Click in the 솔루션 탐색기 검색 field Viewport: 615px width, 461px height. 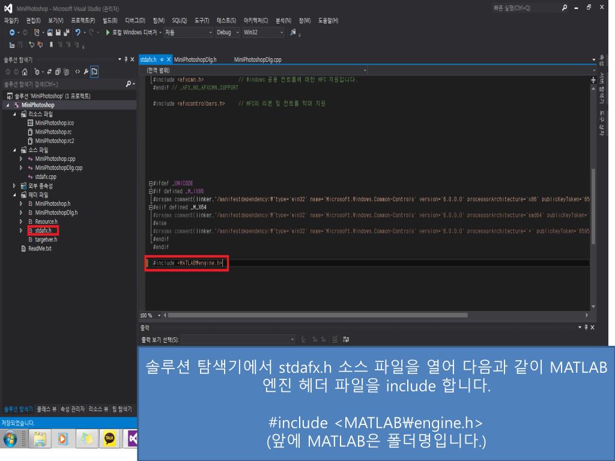(x=64, y=84)
